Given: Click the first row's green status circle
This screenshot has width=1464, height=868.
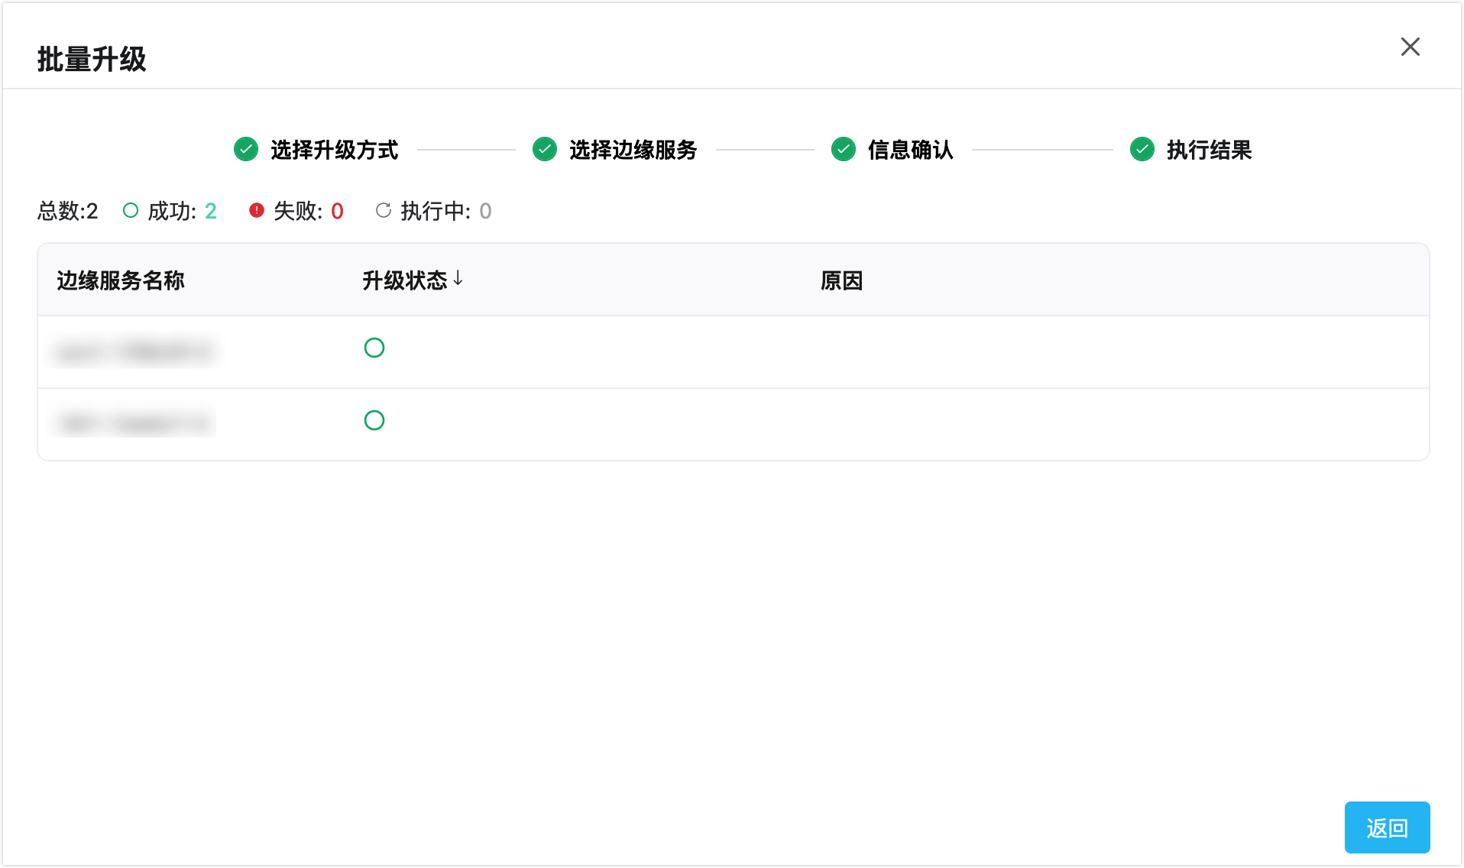Looking at the screenshot, I should pos(374,348).
